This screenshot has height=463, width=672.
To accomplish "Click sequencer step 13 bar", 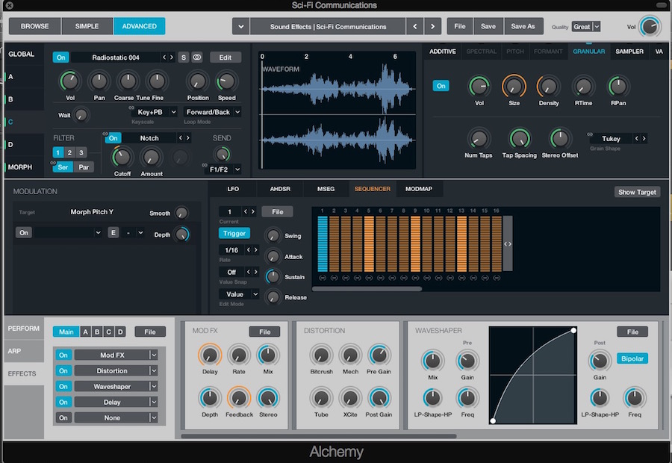I will pos(461,243).
